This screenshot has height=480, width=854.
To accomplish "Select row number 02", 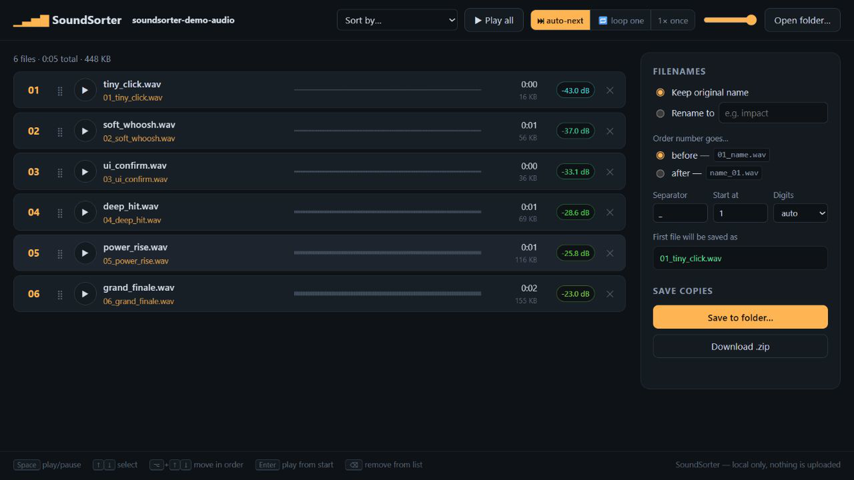I will coord(34,131).
